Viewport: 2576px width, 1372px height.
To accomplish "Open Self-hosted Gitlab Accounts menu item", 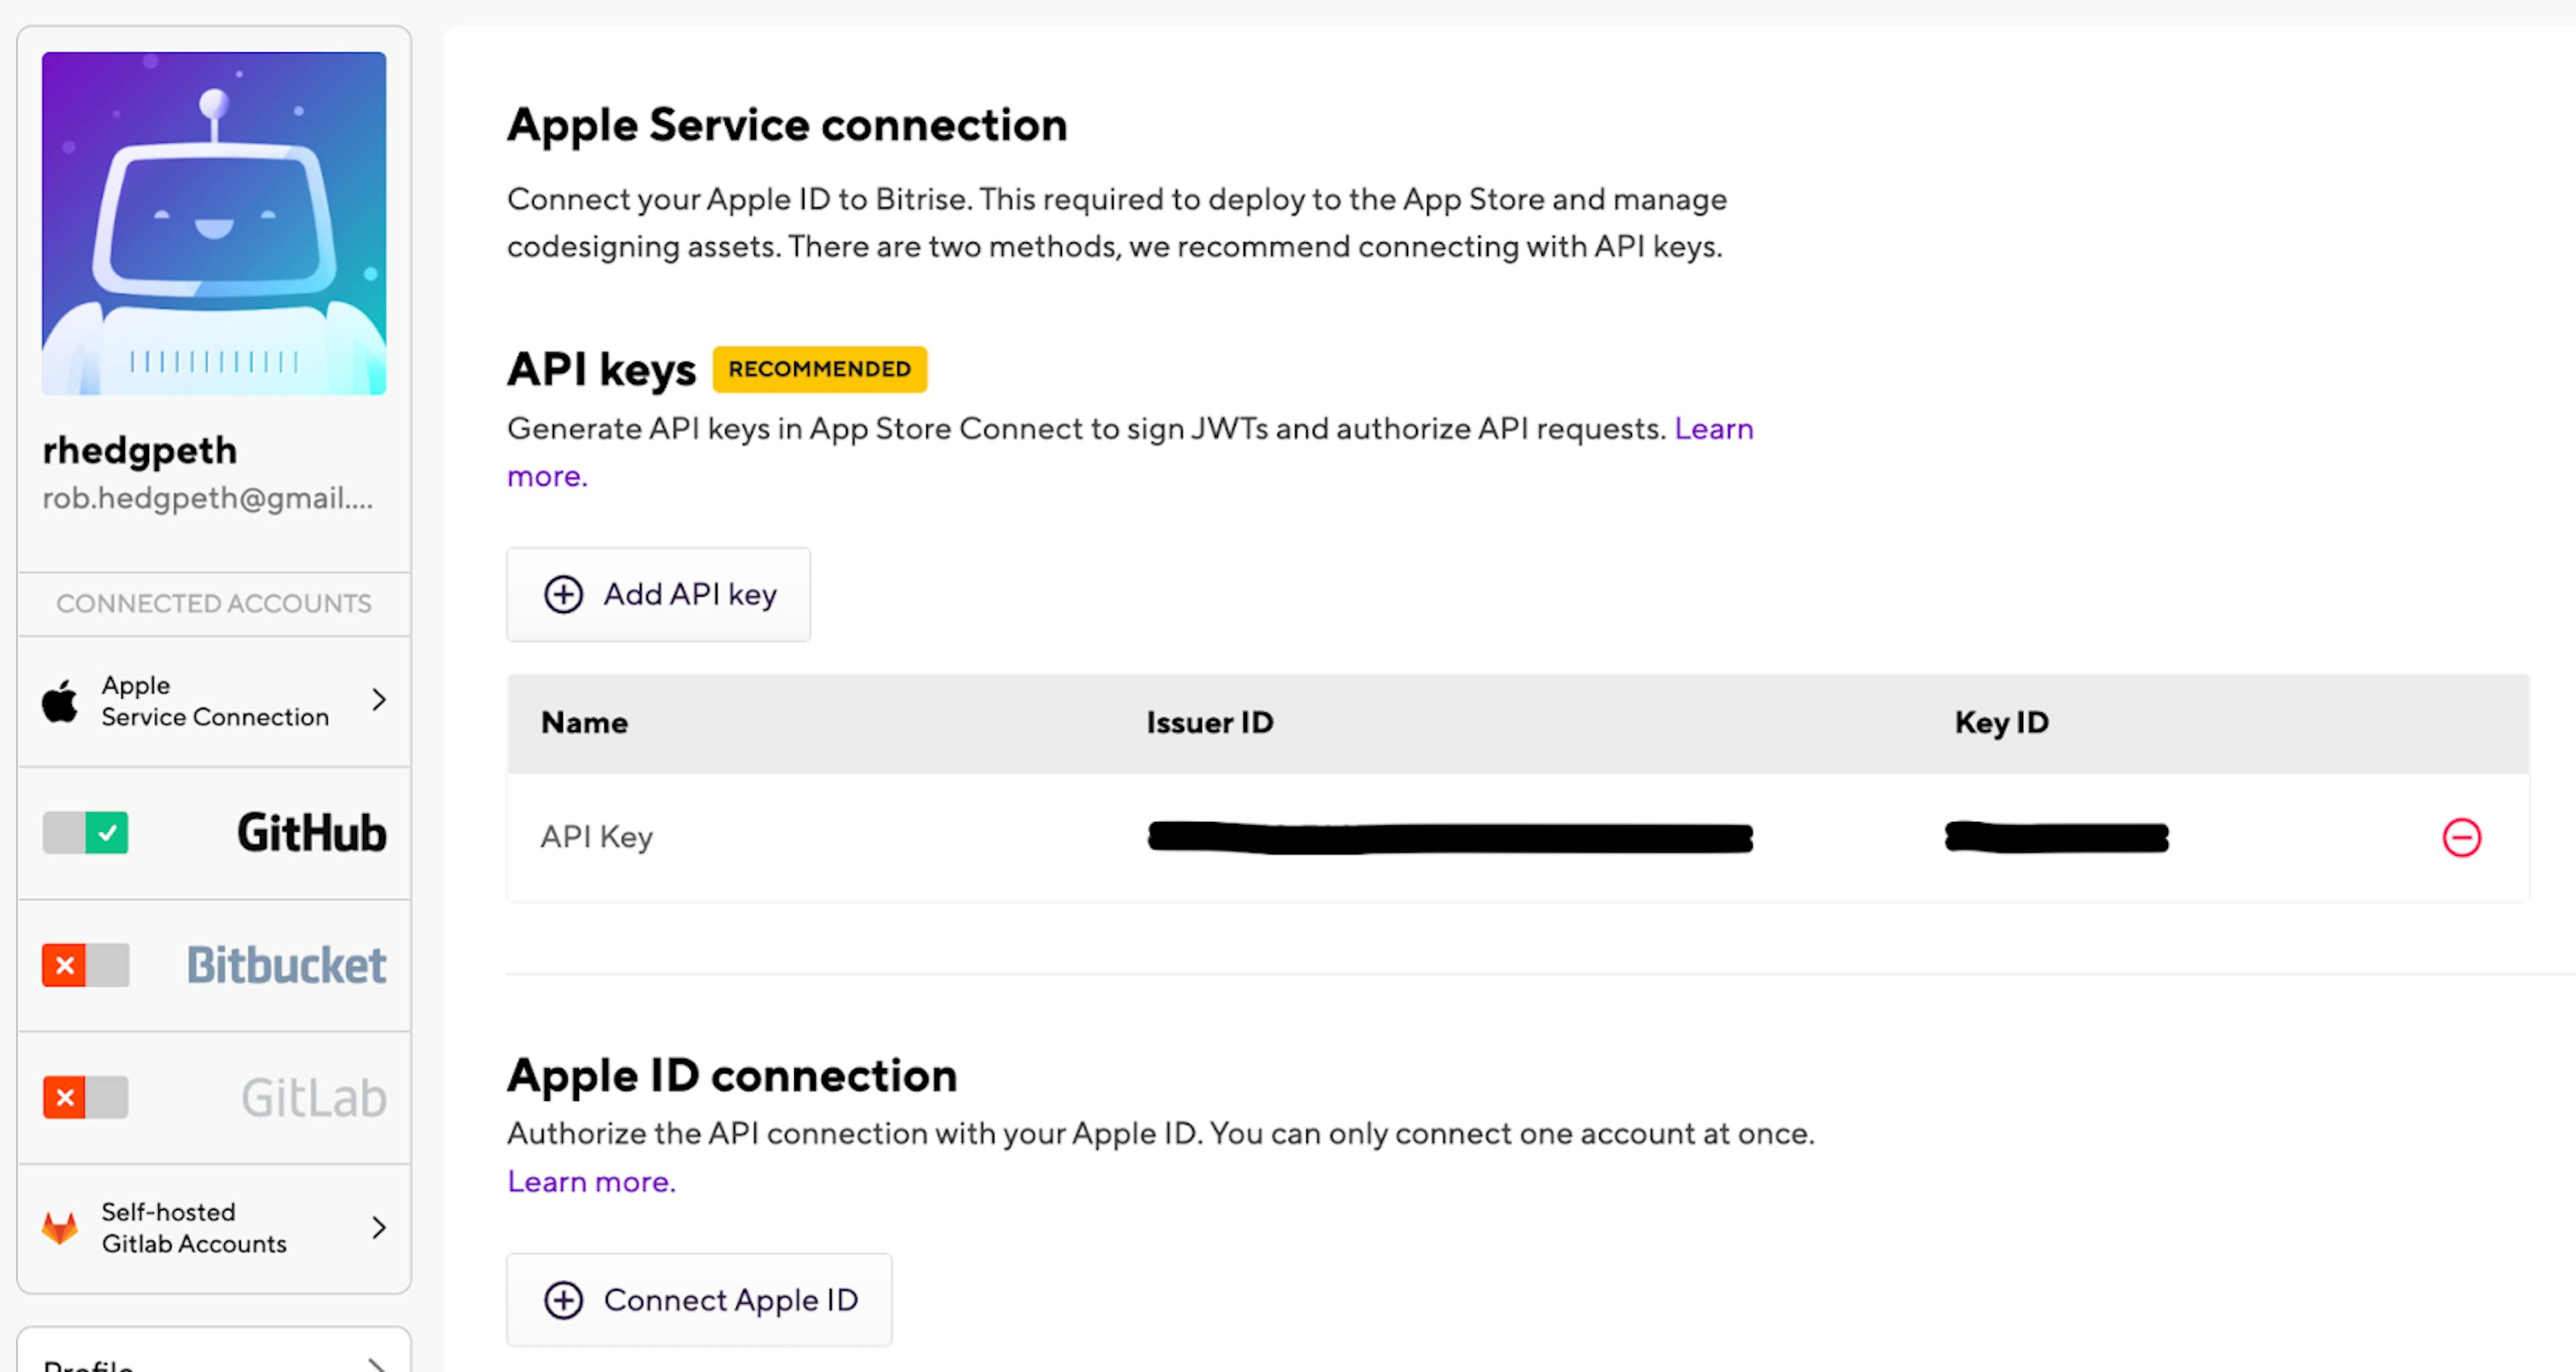I will tap(194, 1228).
